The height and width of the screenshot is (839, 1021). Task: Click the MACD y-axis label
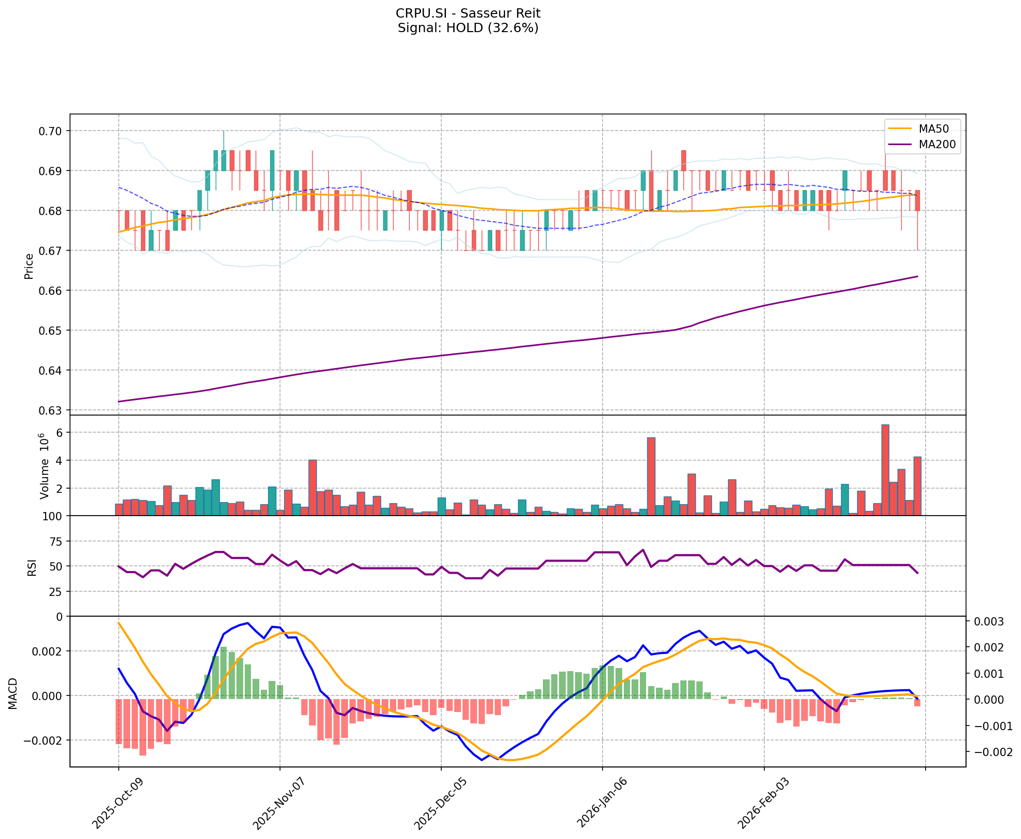(x=12, y=693)
